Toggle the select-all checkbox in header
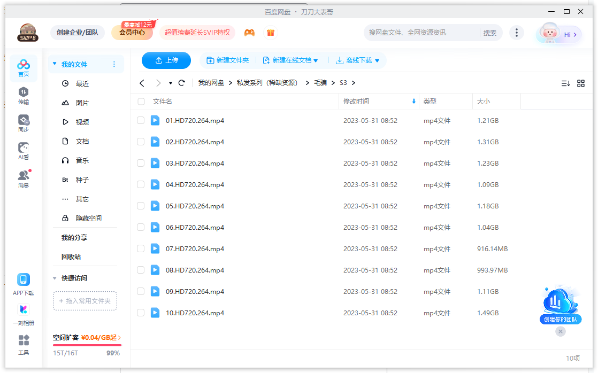 [141, 102]
